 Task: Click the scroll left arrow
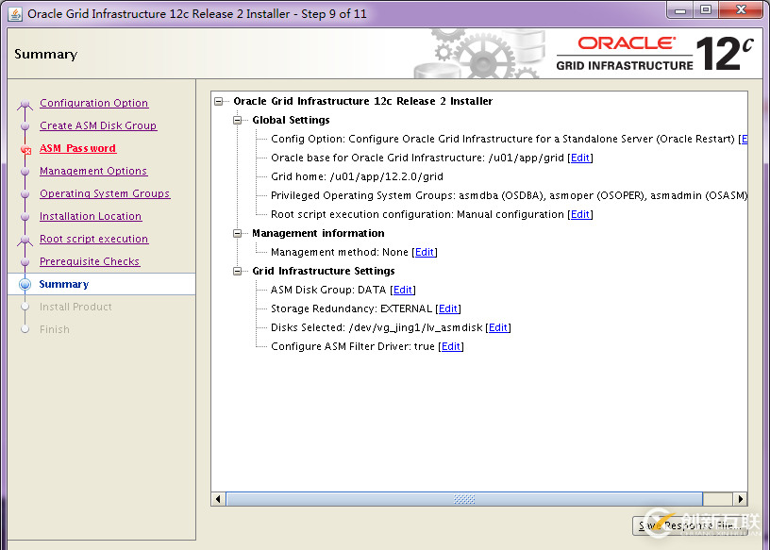click(x=218, y=499)
